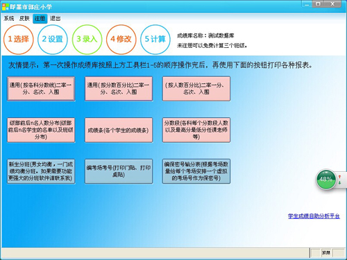Maximize the window
Viewport: 347px width, 260px height.
[319, 4]
